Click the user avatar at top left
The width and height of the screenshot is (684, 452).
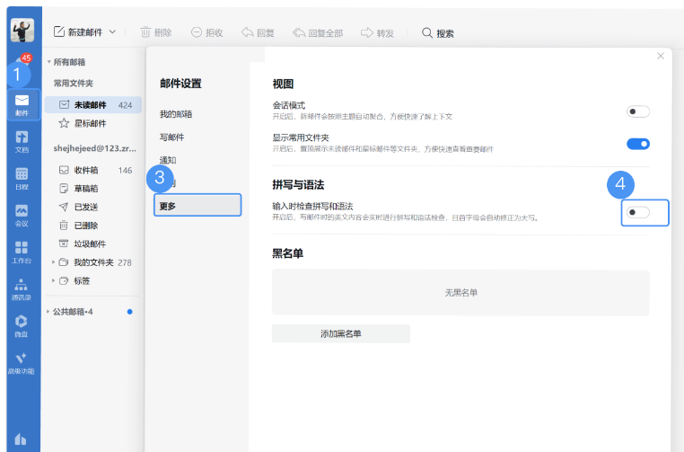(22, 31)
